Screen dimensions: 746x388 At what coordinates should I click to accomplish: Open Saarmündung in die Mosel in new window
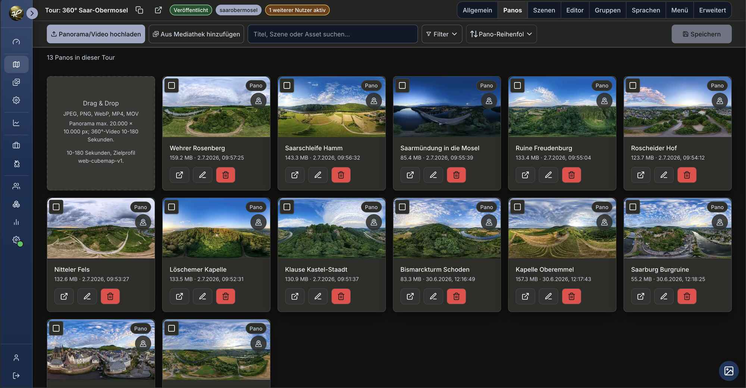click(410, 175)
